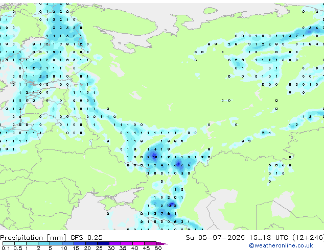
Task: Click the "15..18 UTC" time range text
Action: point(269,238)
